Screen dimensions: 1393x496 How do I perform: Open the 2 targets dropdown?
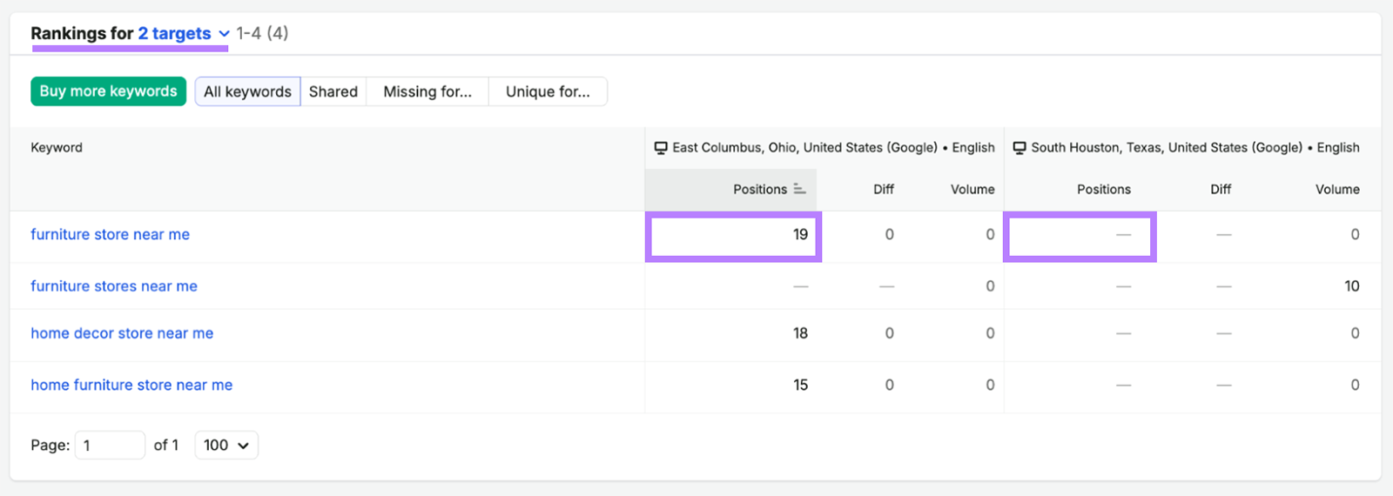(x=183, y=33)
